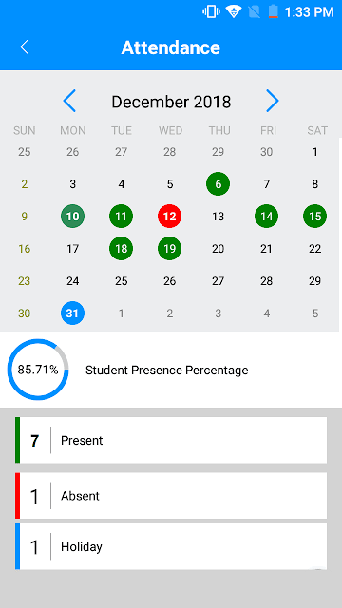Choose green-marked date 19

click(169, 249)
